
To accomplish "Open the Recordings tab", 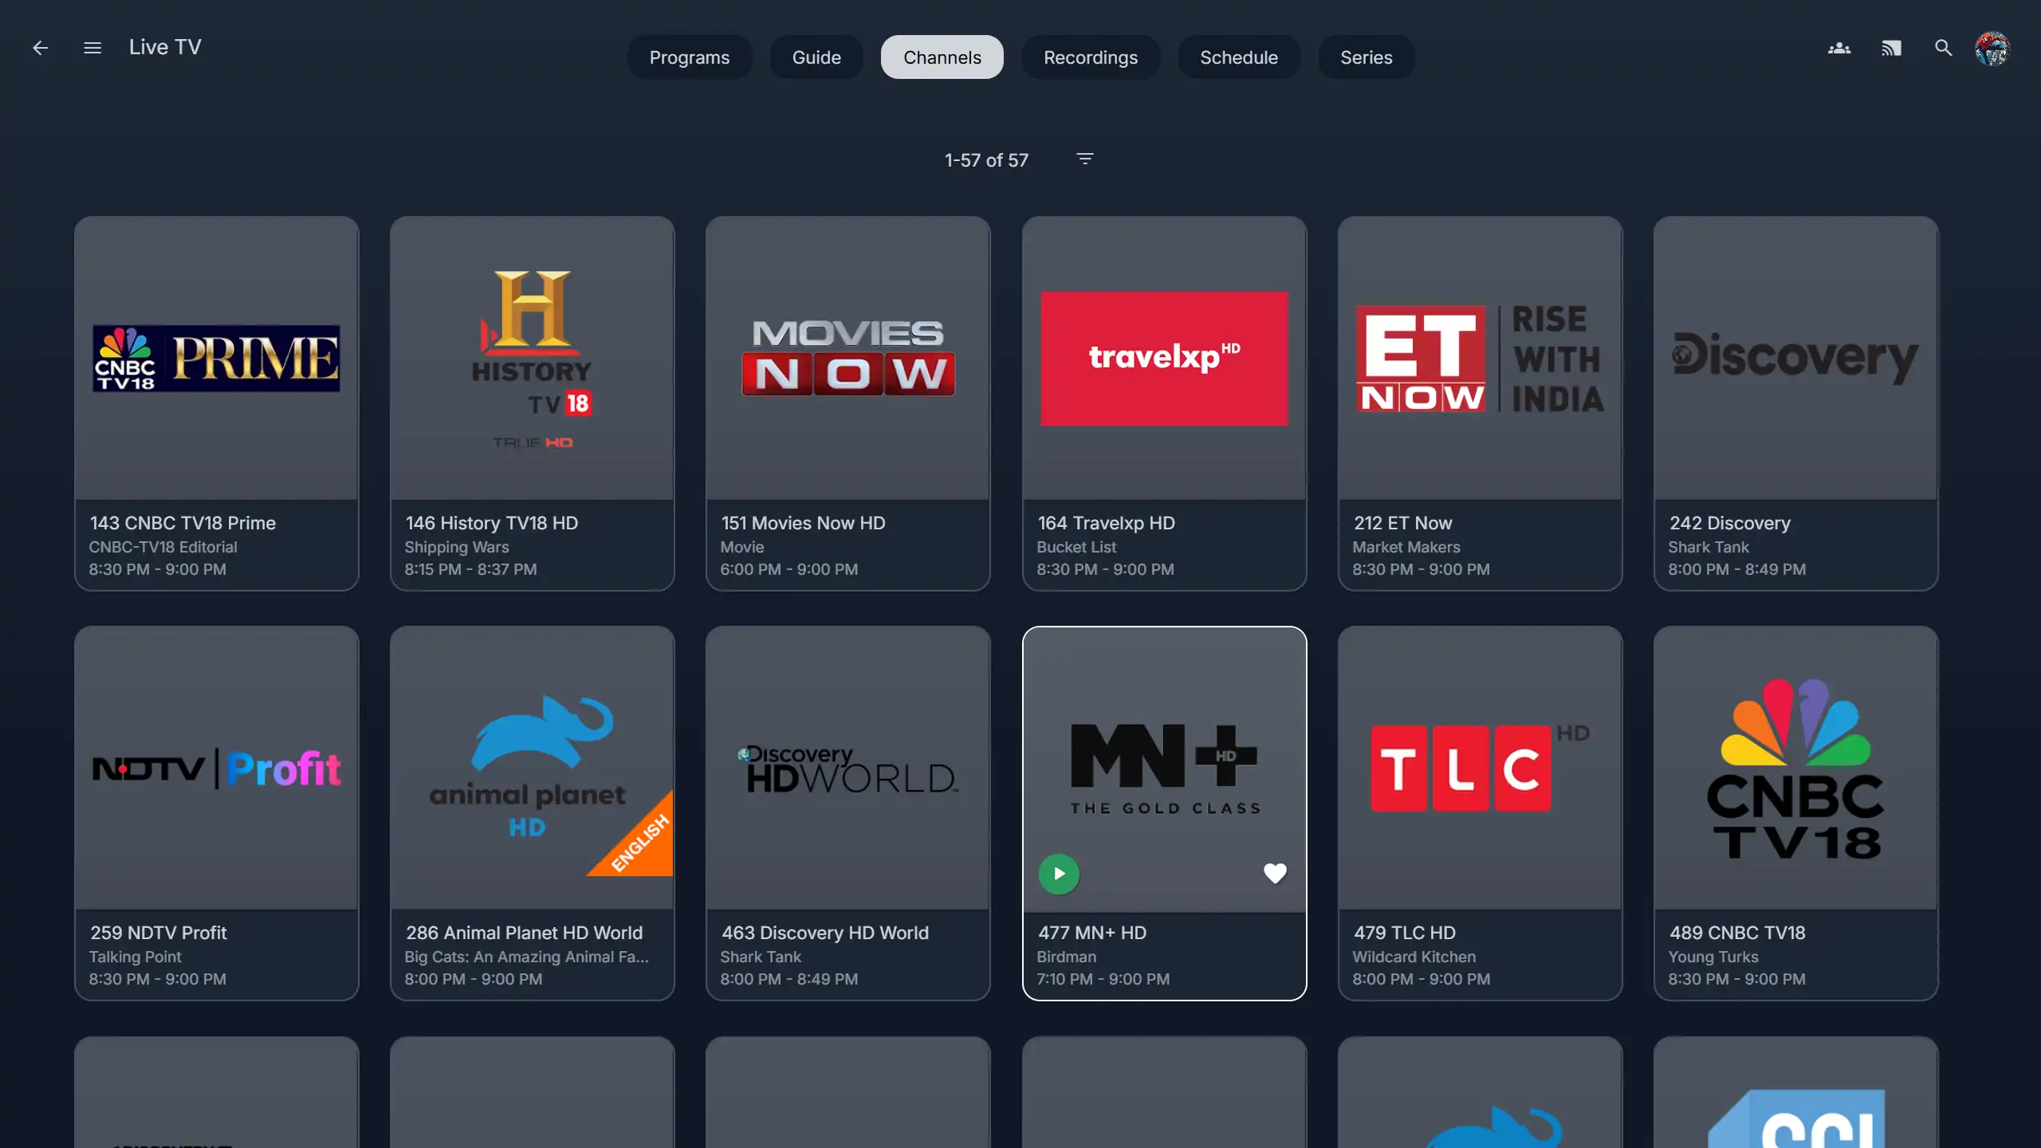I will click(x=1090, y=57).
